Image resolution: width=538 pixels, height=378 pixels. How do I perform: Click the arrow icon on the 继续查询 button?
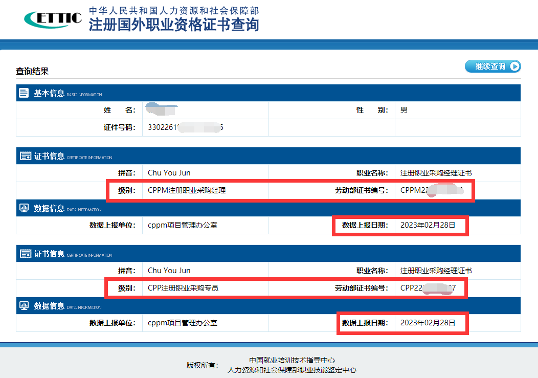[514, 66]
